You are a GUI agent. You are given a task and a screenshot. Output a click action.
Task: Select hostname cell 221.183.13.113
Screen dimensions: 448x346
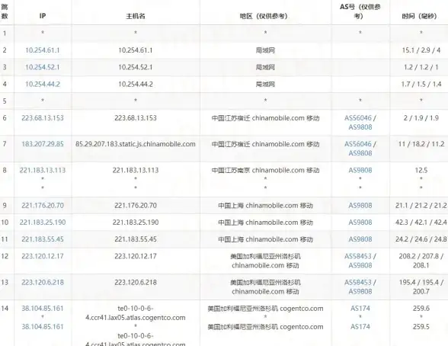(x=136, y=170)
